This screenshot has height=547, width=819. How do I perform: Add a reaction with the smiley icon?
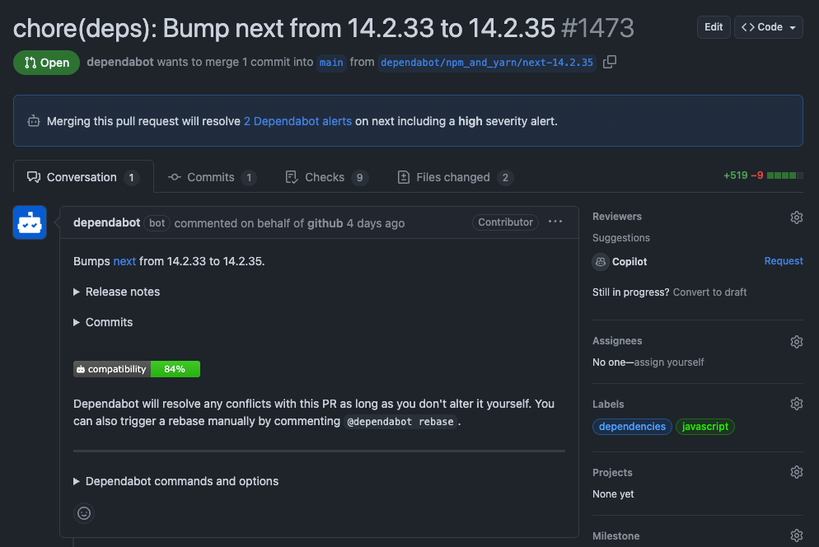tap(84, 513)
